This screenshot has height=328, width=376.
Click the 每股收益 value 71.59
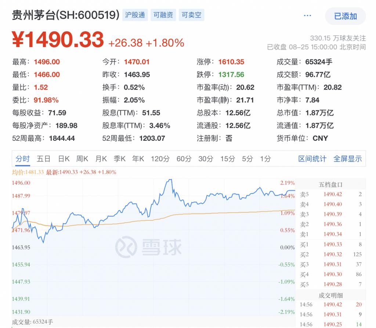pyautogui.click(x=57, y=113)
